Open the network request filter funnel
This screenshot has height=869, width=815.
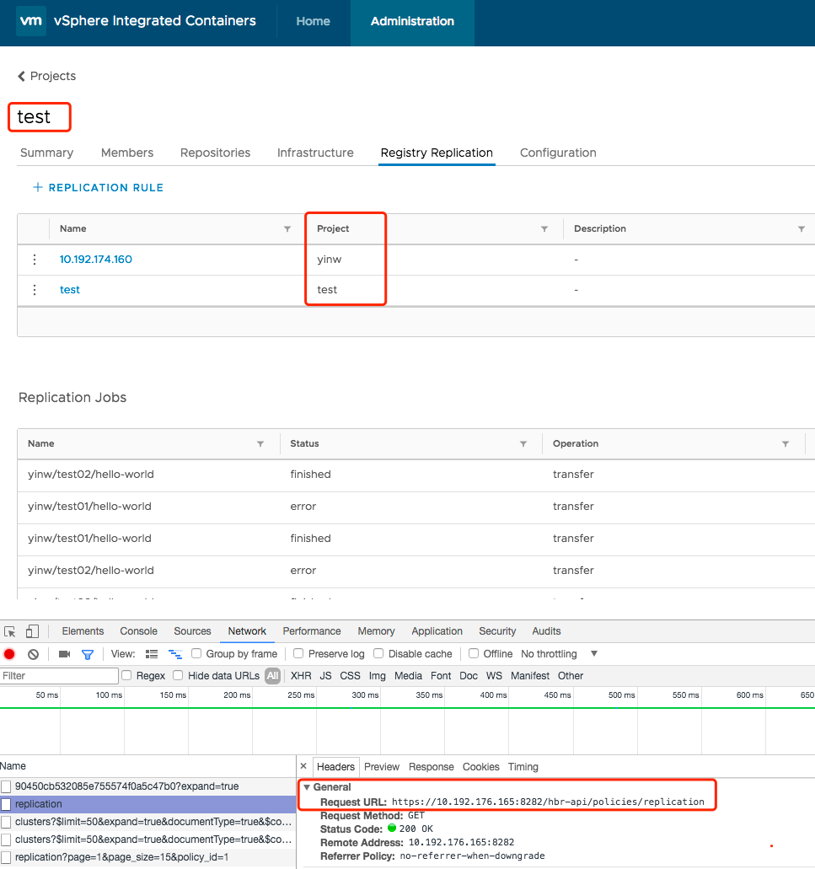(87, 653)
